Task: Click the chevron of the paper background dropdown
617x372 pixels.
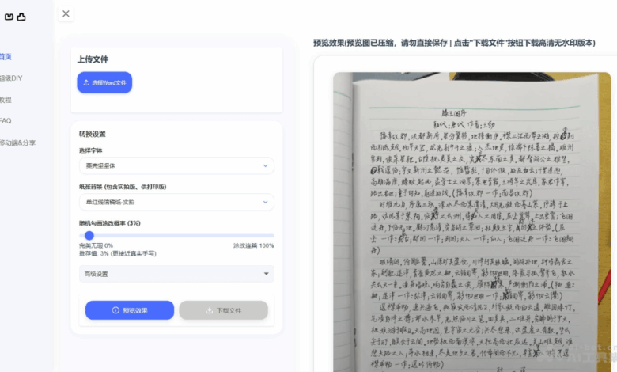Action: tap(265, 202)
